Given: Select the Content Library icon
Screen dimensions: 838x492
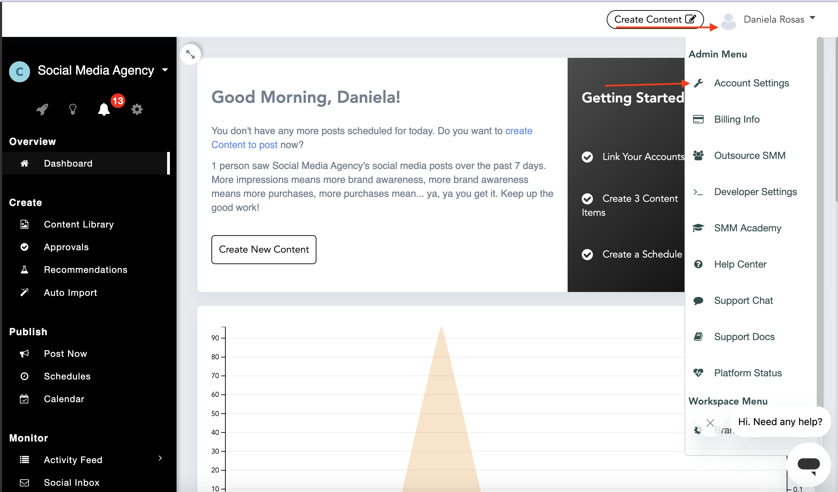Looking at the screenshot, I should point(24,224).
